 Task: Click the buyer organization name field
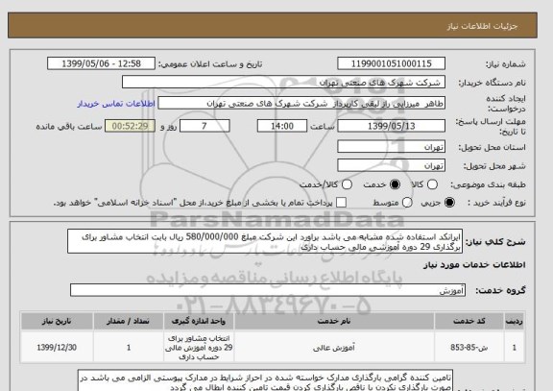pyautogui.click(x=283, y=83)
